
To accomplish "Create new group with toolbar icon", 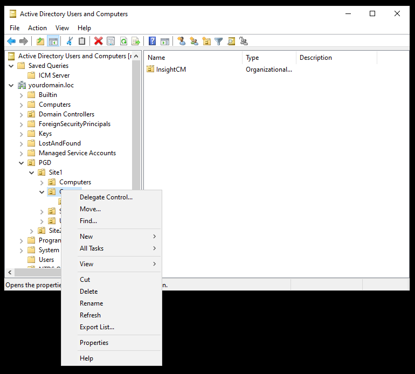I will tap(193, 41).
